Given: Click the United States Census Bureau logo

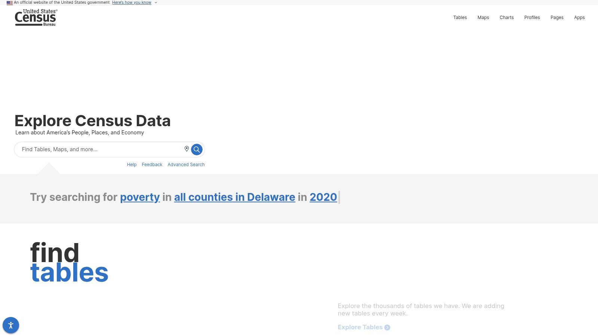Looking at the screenshot, I should [x=36, y=17].
